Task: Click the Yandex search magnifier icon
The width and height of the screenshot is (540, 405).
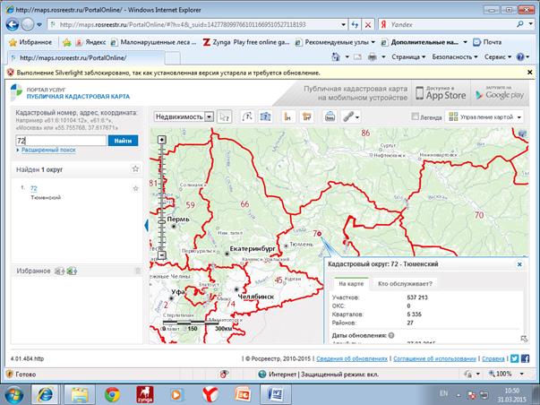Action: point(520,24)
